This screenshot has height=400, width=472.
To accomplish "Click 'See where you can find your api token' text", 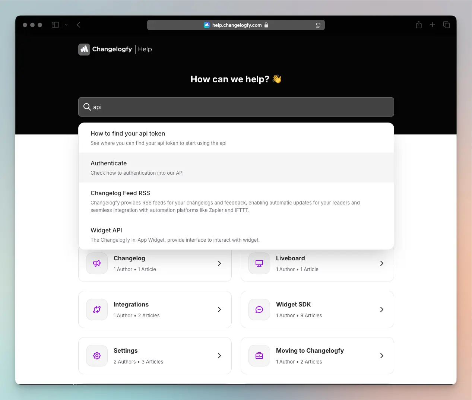I will [158, 143].
